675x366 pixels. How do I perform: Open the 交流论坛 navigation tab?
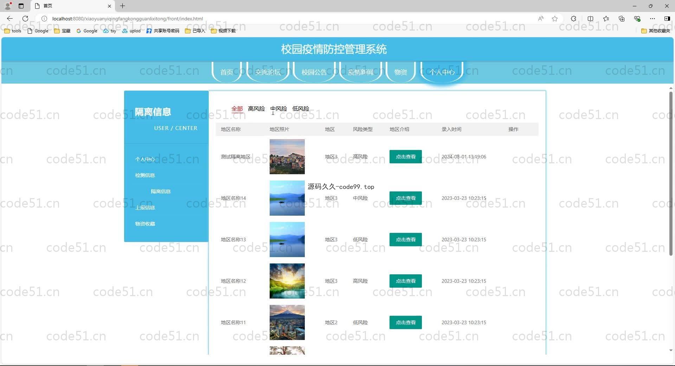pyautogui.click(x=268, y=72)
